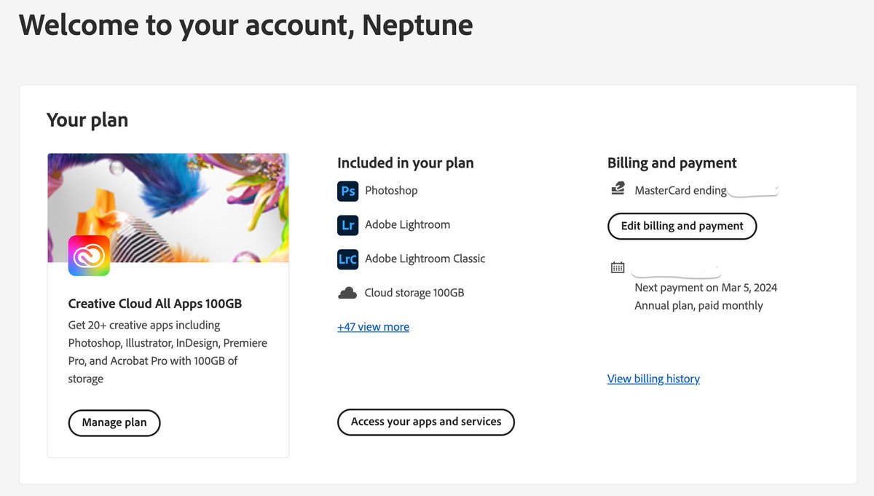Click the Your plan heading

pyautogui.click(x=87, y=120)
